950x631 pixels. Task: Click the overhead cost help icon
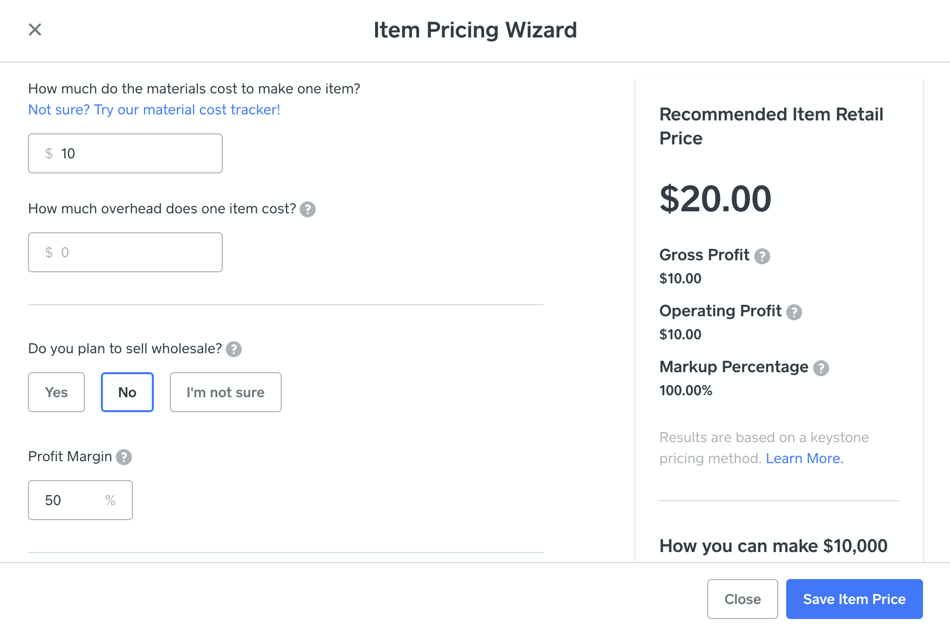[x=308, y=209]
